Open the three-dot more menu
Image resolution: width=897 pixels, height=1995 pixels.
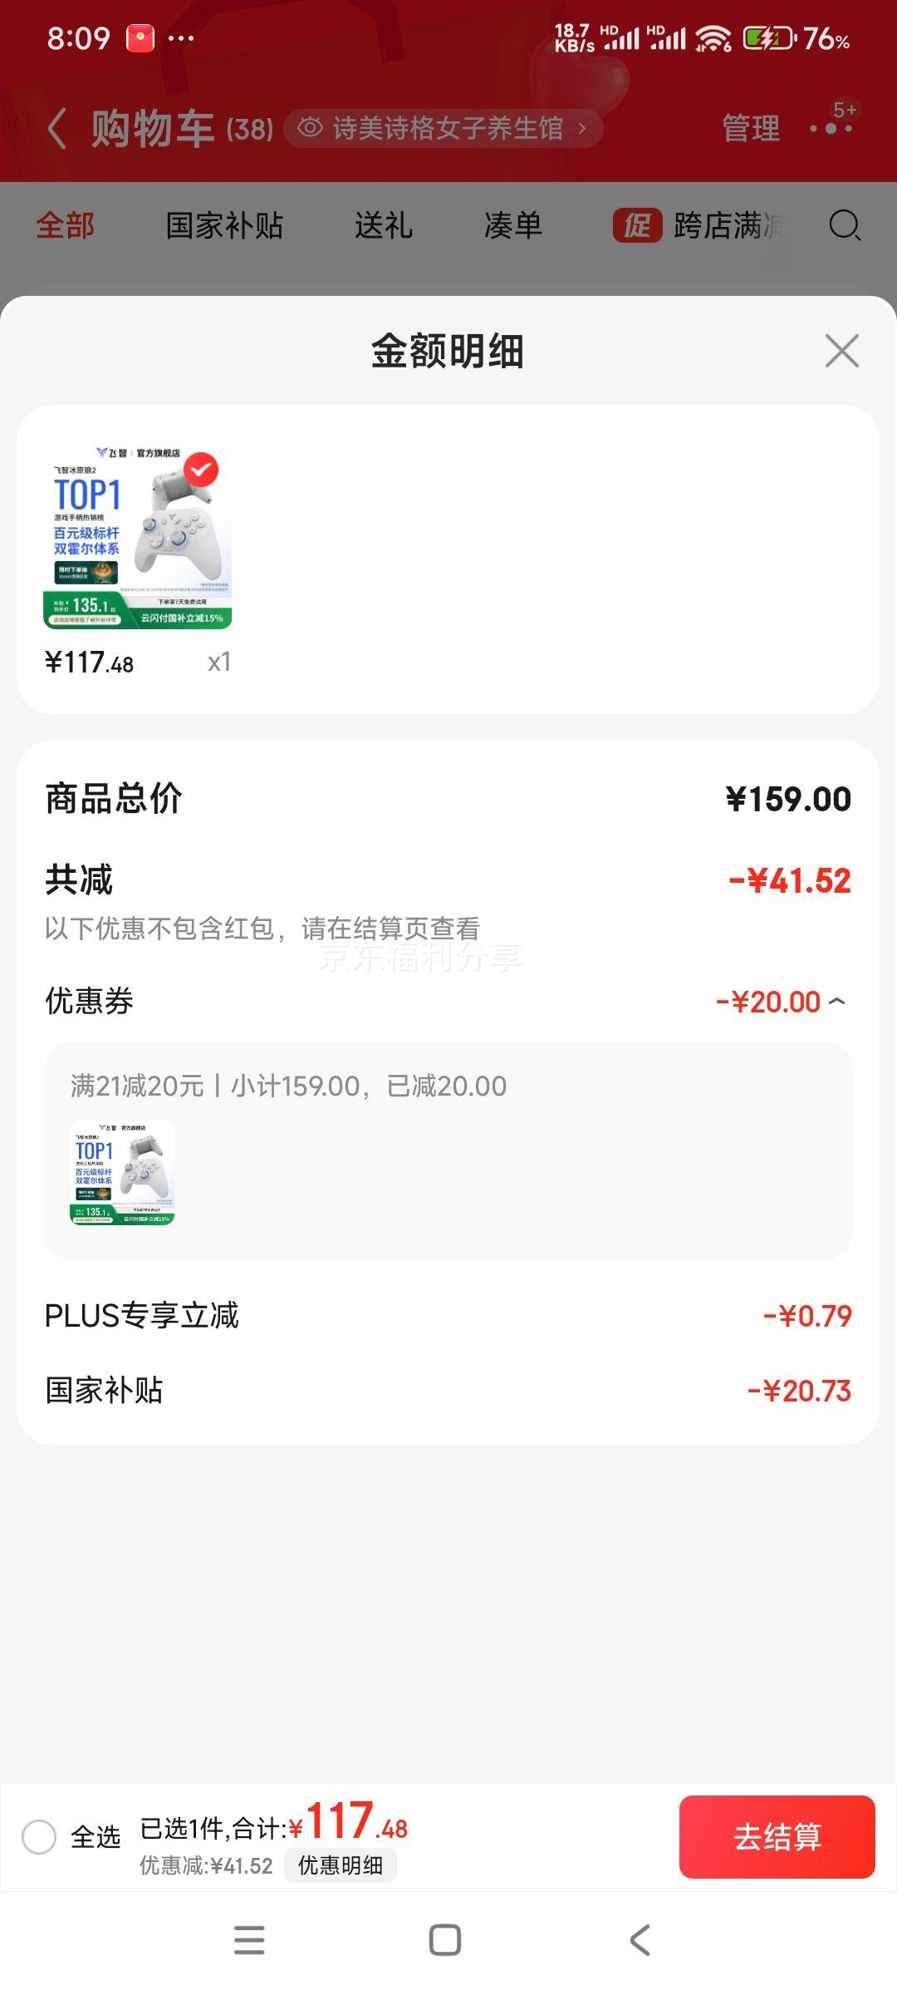(x=831, y=128)
